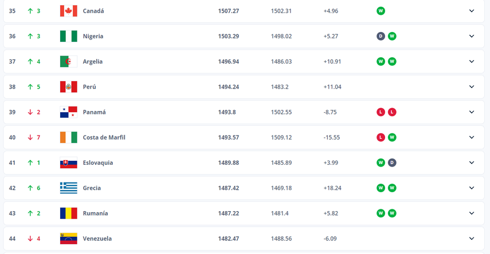Expand the Venezuela row chevron
This screenshot has height=254, width=490.
[x=472, y=239]
